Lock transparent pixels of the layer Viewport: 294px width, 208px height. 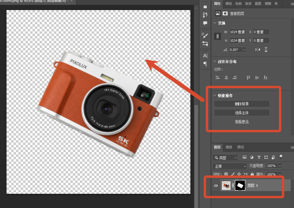point(226,174)
